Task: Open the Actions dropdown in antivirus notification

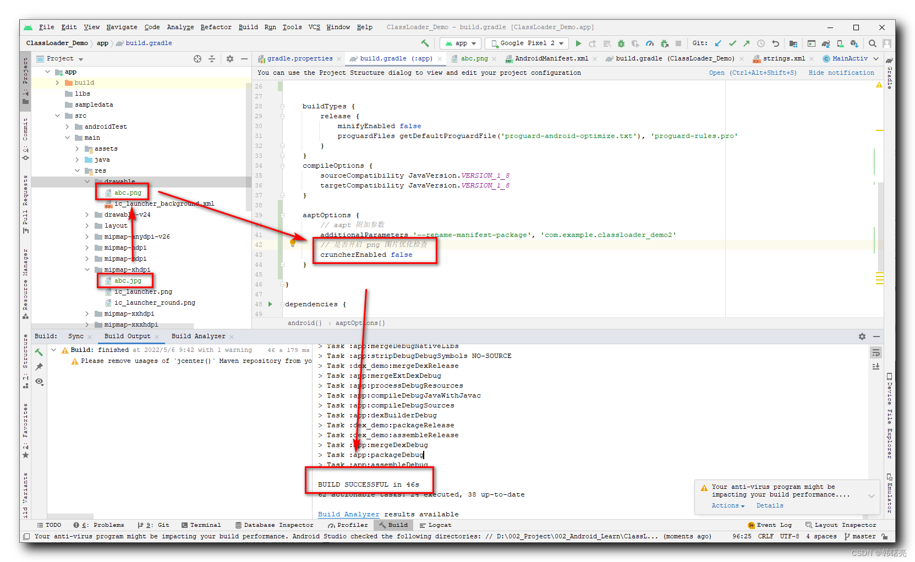Action: 728,505
